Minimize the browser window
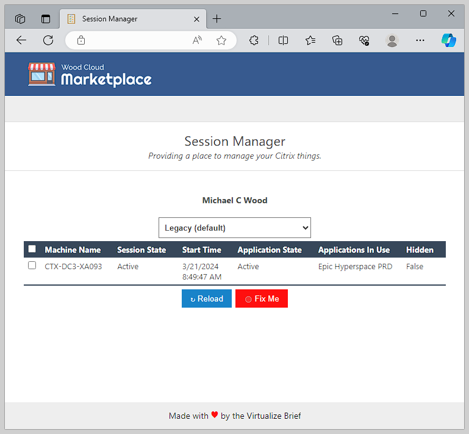This screenshot has width=469, height=434. [x=395, y=13]
